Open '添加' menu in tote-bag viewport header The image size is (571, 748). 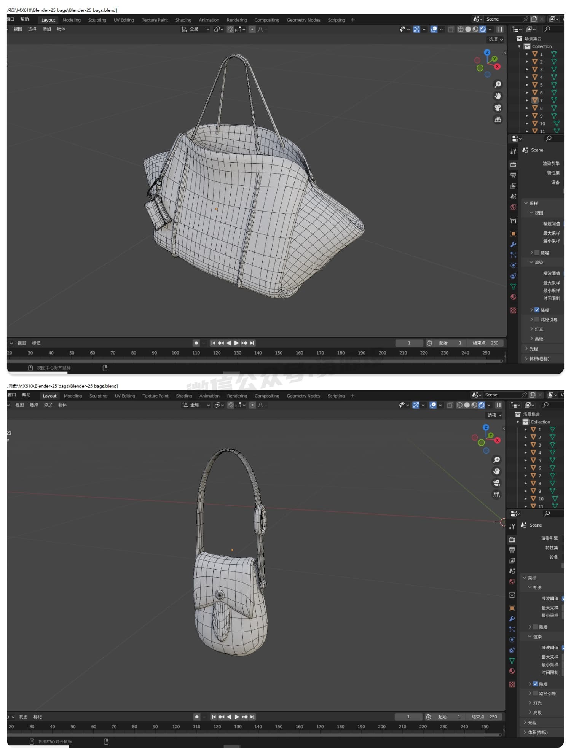click(x=47, y=29)
